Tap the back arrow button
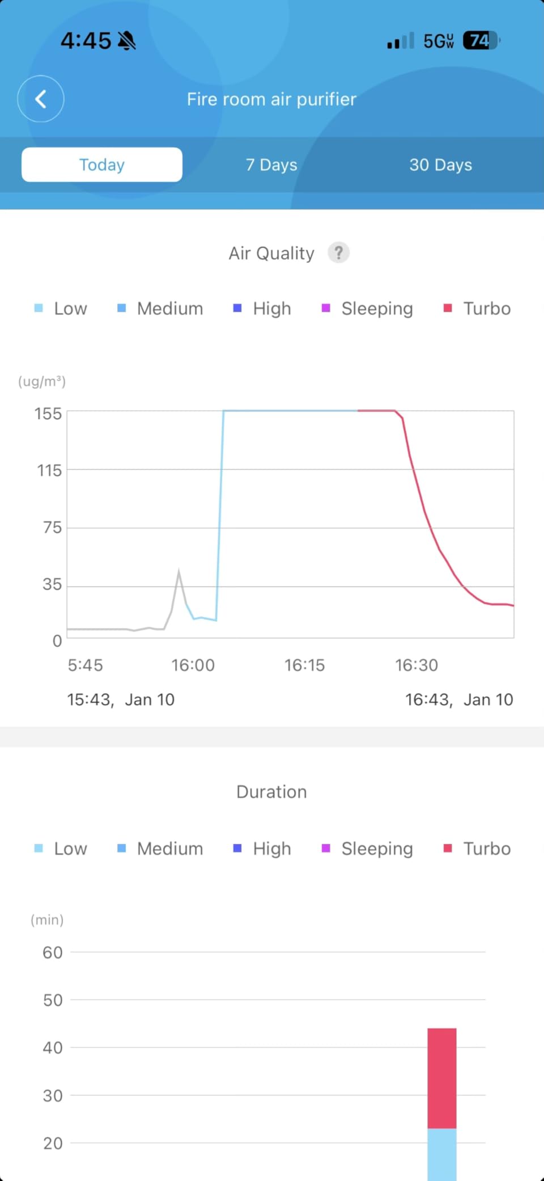 (x=41, y=99)
